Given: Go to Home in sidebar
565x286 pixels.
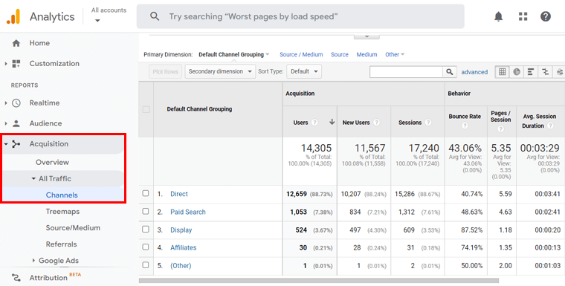Looking at the screenshot, I should pyautogui.click(x=39, y=43).
